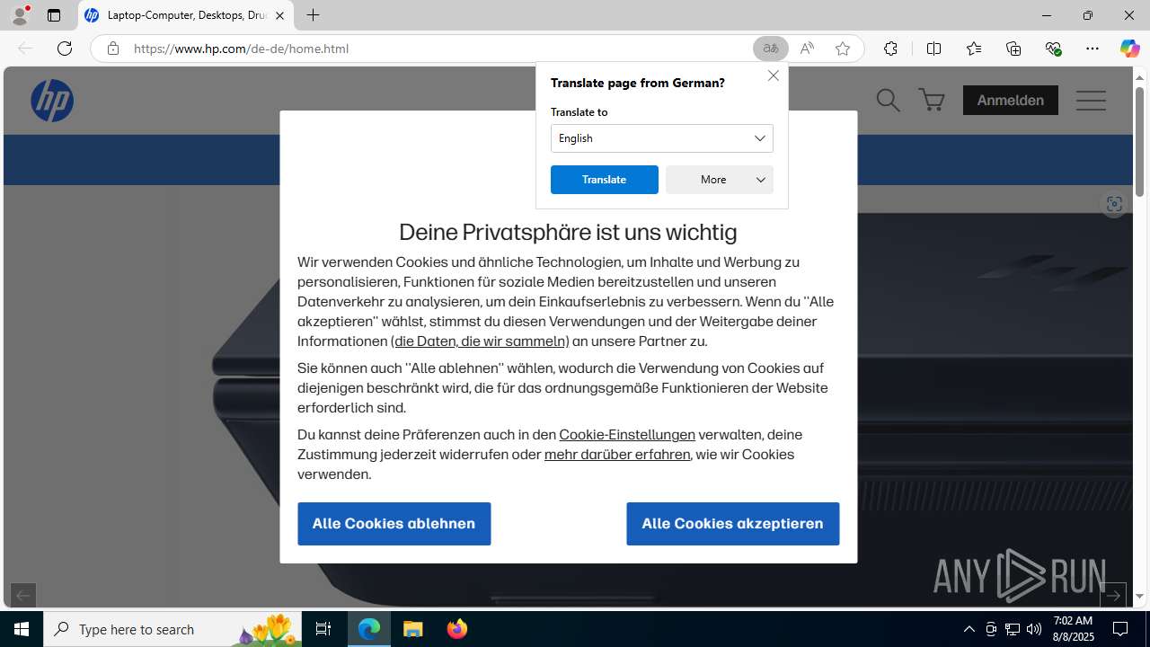
Task: Click scrollbar down arrow
Action: 1139,597
